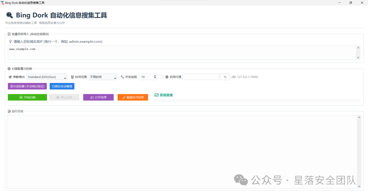Decrease the 并发线程 thread count

155,78
